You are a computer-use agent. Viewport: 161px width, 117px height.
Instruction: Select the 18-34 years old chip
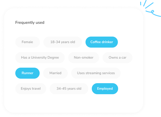pos(63,42)
